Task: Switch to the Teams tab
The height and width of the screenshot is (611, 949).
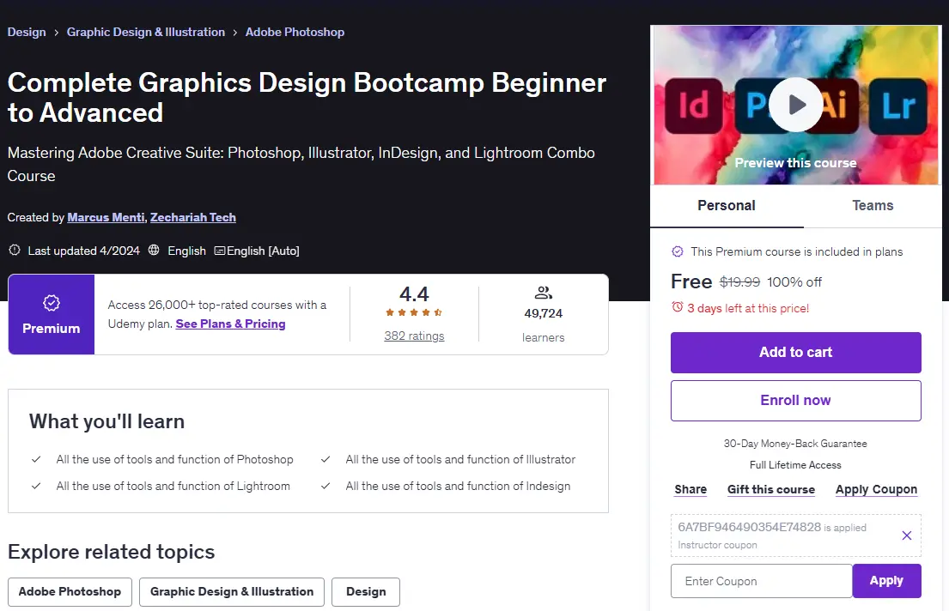Action: pos(873,206)
